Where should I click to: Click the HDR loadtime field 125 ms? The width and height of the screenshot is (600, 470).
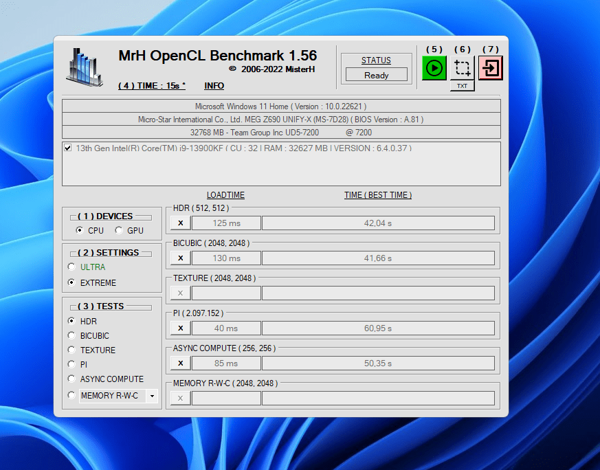point(227,223)
